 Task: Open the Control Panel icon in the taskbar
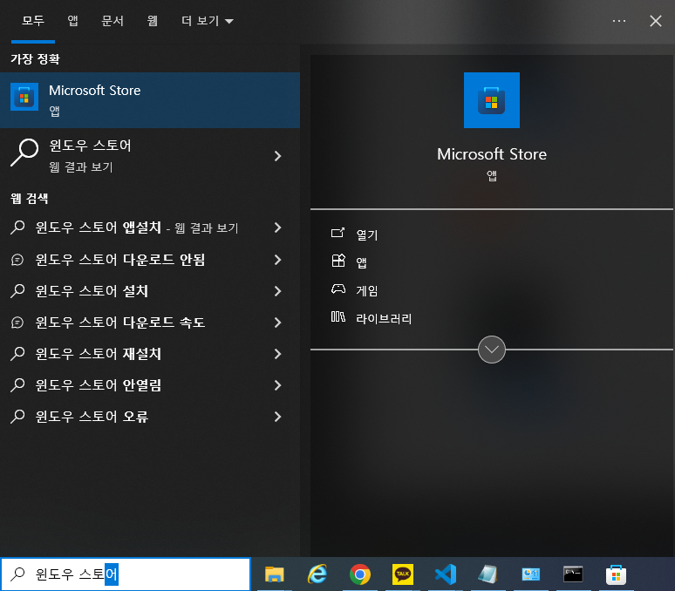click(531, 574)
